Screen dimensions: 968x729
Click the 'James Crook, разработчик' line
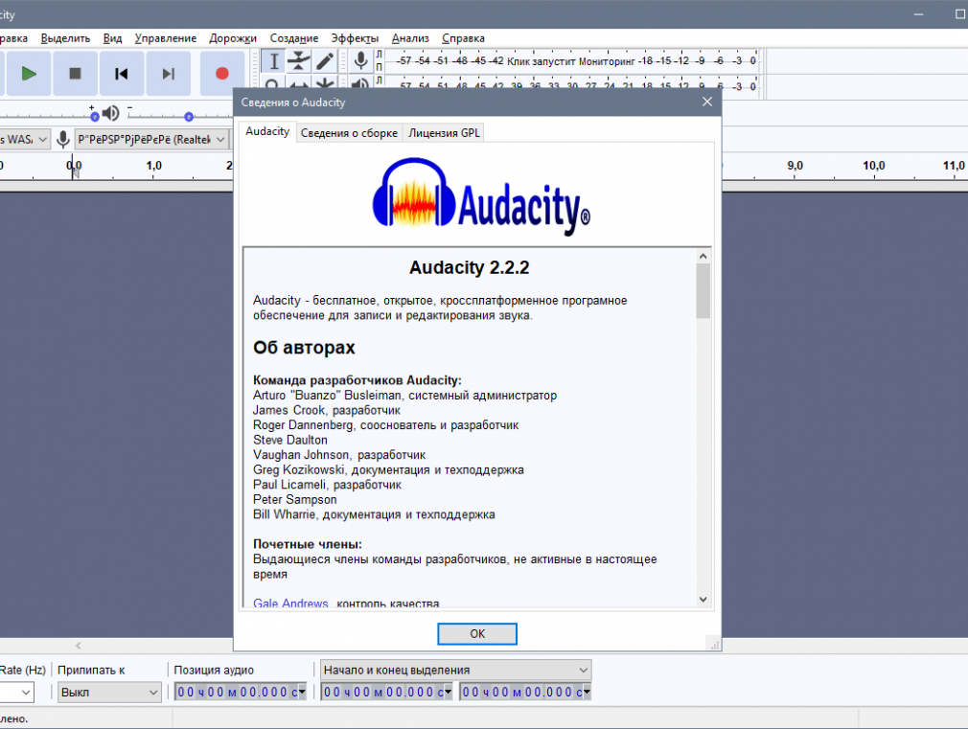point(327,411)
